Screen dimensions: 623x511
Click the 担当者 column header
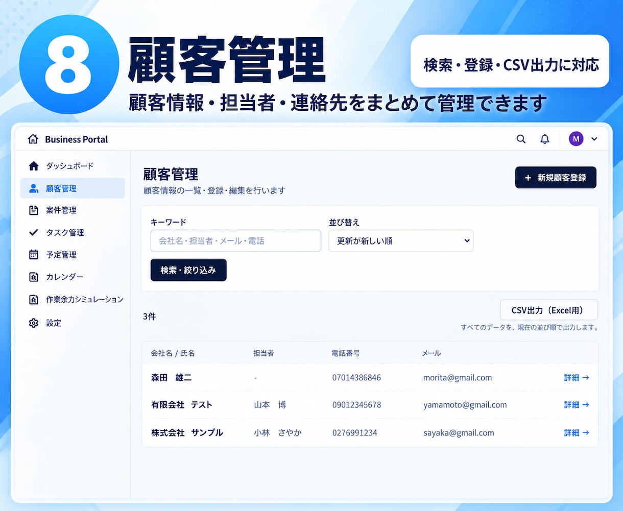pyautogui.click(x=263, y=353)
